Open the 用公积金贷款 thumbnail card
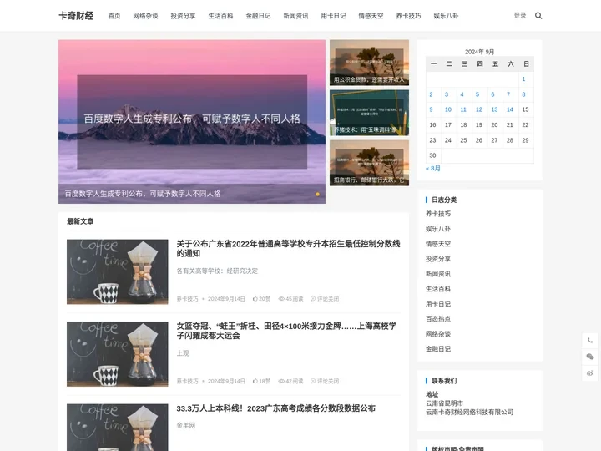The width and height of the screenshot is (601, 451). point(369,63)
